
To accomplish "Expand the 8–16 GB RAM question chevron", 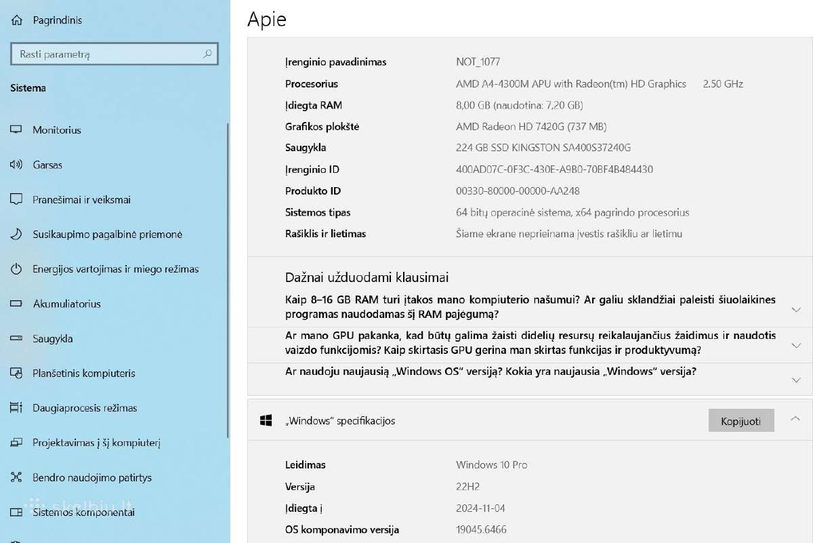I will pyautogui.click(x=796, y=309).
